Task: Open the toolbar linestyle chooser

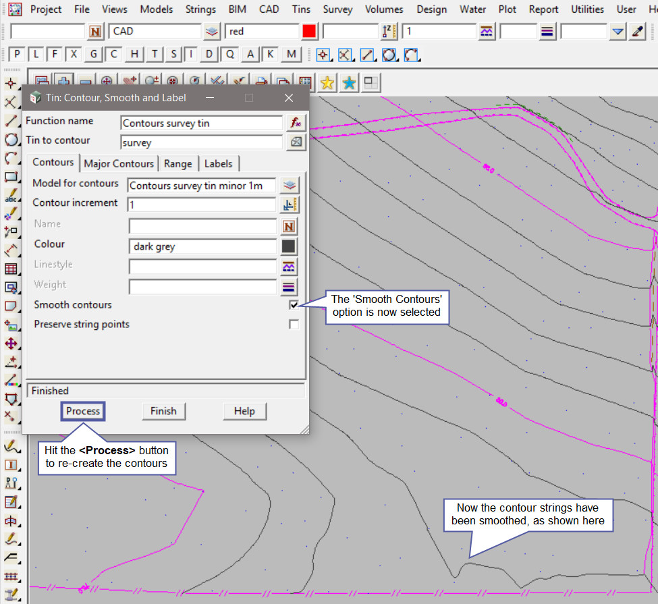Action: pyautogui.click(x=486, y=31)
